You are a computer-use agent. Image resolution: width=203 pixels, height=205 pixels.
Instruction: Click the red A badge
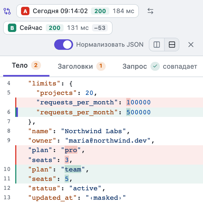point(25,11)
